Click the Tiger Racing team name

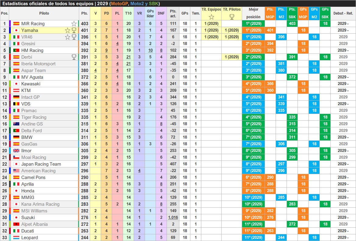34,117
